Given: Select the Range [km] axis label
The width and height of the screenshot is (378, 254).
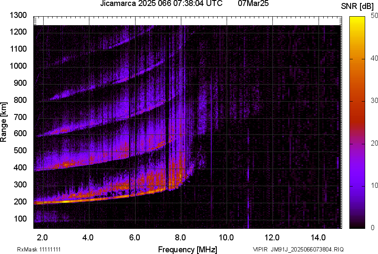Looking at the screenshot, I should coord(4,122).
